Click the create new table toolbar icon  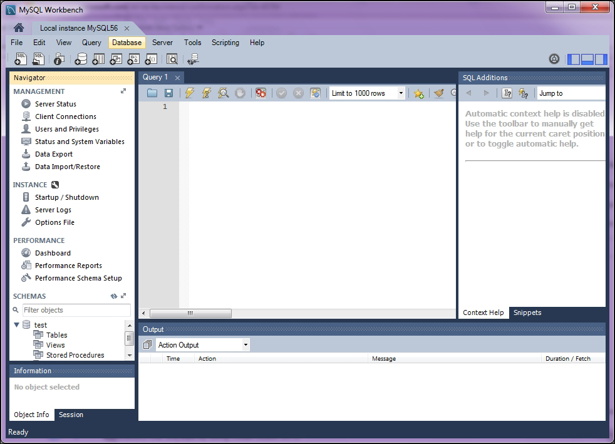98,59
